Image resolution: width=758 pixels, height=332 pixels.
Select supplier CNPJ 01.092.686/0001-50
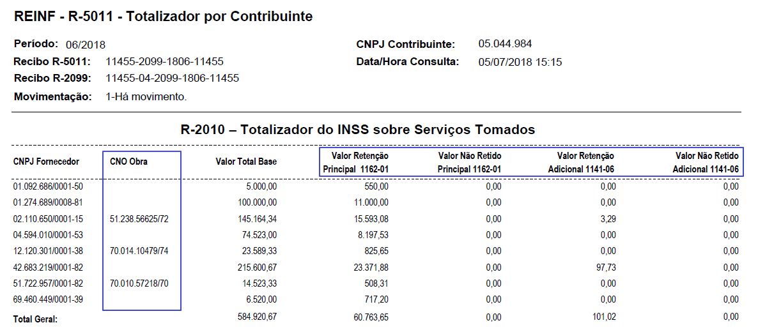tap(49, 186)
